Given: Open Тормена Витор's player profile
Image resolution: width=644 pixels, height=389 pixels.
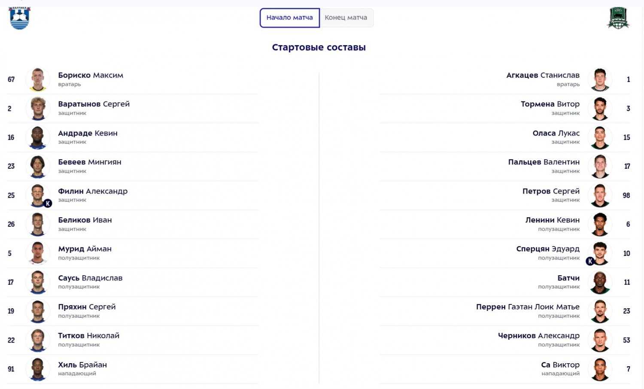Looking at the screenshot, I should click(x=550, y=104).
